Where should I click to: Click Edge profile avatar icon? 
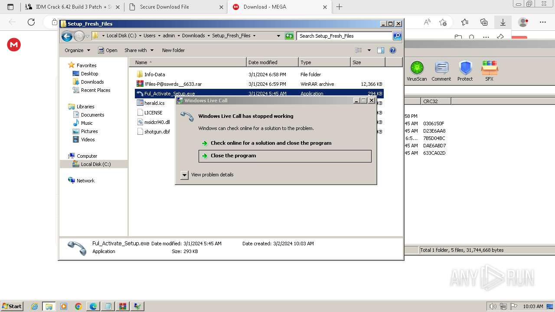(x=523, y=22)
